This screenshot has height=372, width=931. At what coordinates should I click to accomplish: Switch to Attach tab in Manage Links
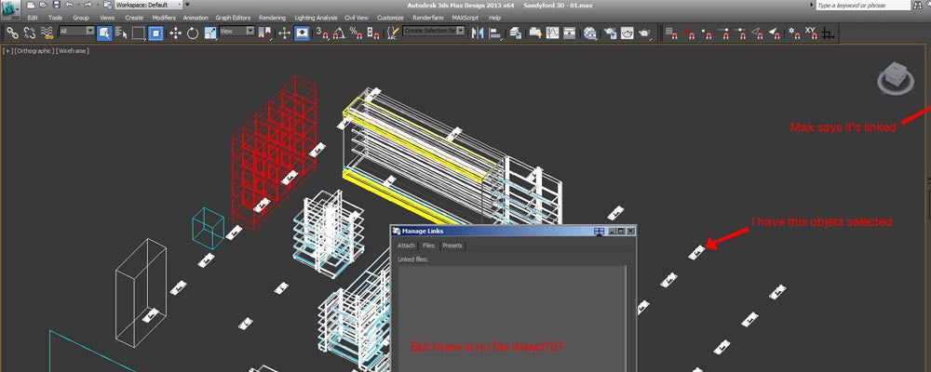(406, 246)
